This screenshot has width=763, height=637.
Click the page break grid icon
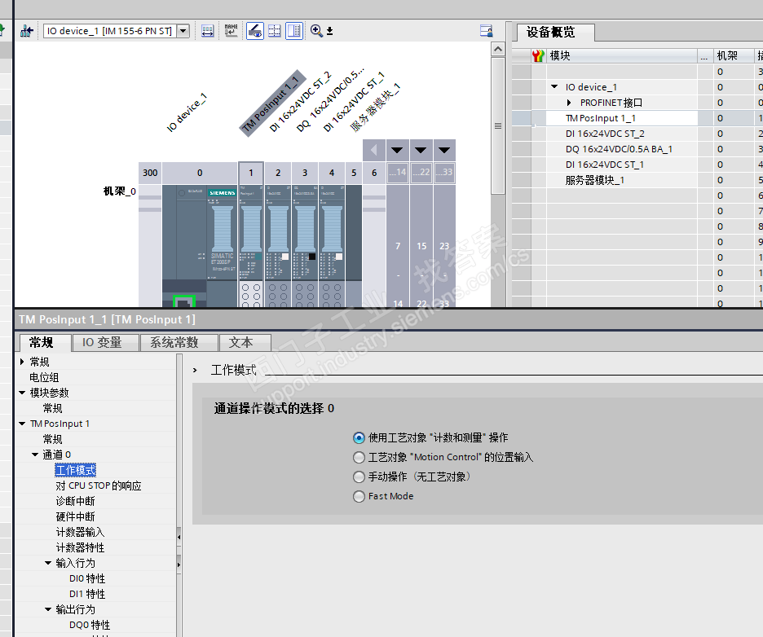[275, 31]
